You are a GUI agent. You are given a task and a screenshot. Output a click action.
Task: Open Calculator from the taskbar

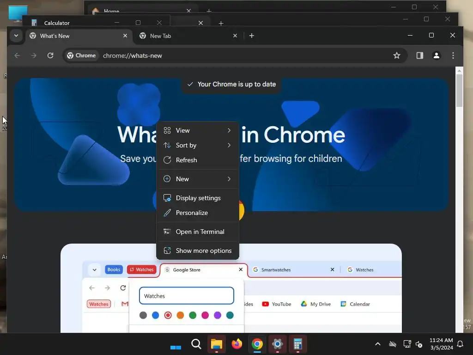pyautogui.click(x=298, y=344)
